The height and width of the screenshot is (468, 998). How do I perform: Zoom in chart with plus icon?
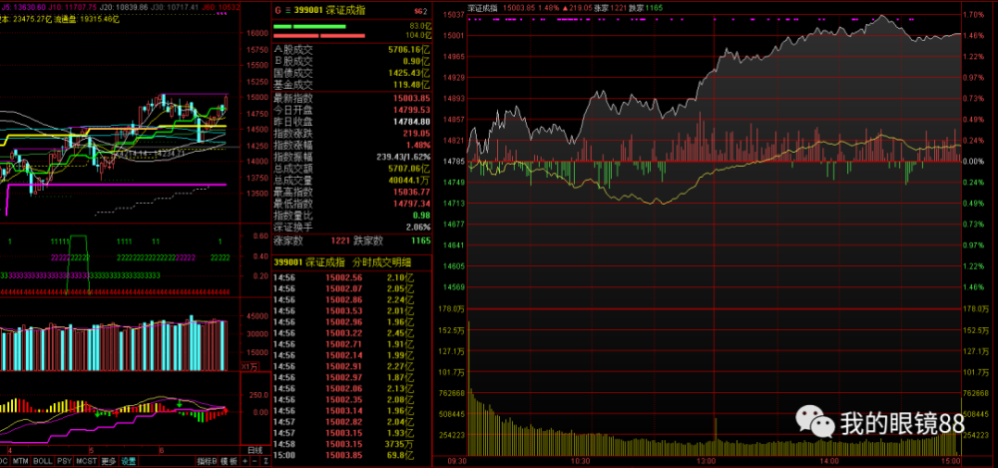point(246,461)
